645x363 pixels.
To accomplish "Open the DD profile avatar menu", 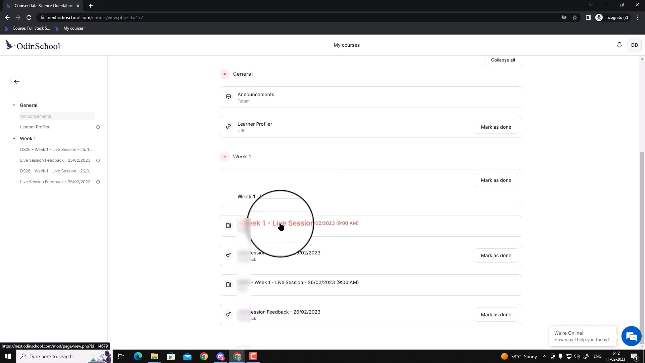I will [635, 45].
